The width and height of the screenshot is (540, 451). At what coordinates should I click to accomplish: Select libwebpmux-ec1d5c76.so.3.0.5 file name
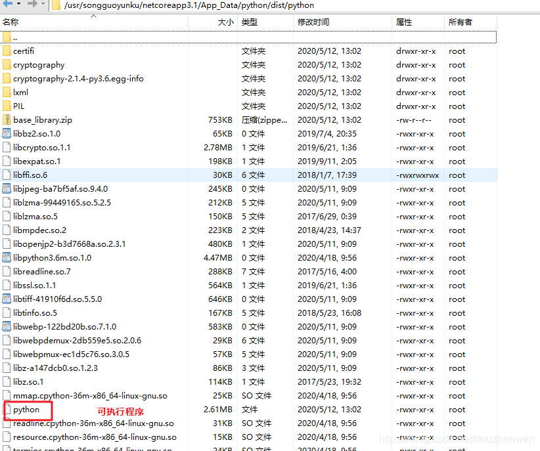[x=72, y=354]
